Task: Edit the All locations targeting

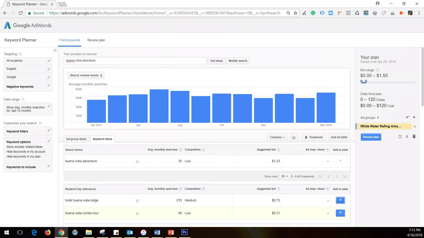Action: pos(49,61)
